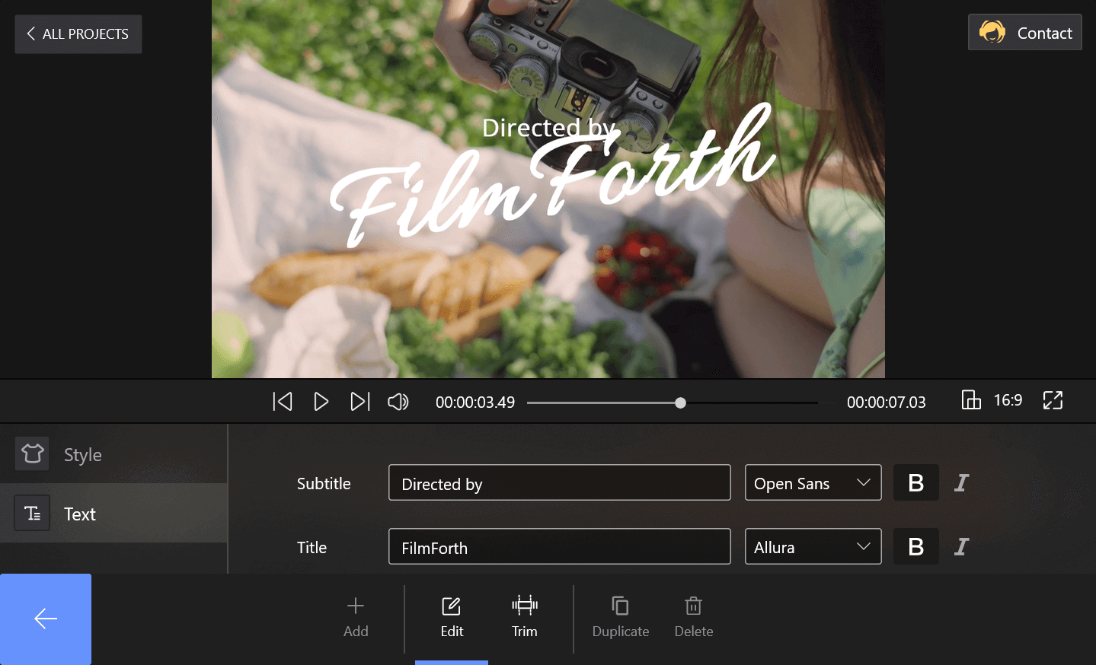Click the current time 00:00:03.49
Image resolution: width=1096 pixels, height=665 pixels.
475,402
